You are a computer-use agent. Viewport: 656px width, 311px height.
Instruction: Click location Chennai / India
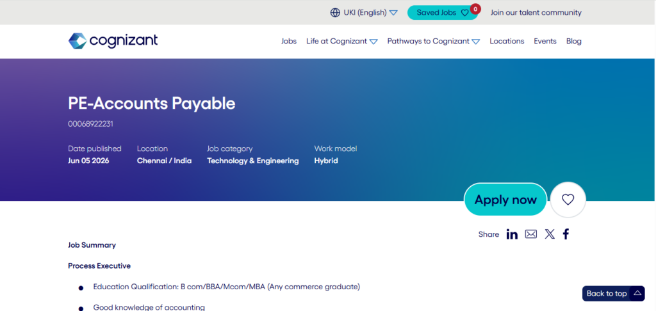pyautogui.click(x=165, y=161)
